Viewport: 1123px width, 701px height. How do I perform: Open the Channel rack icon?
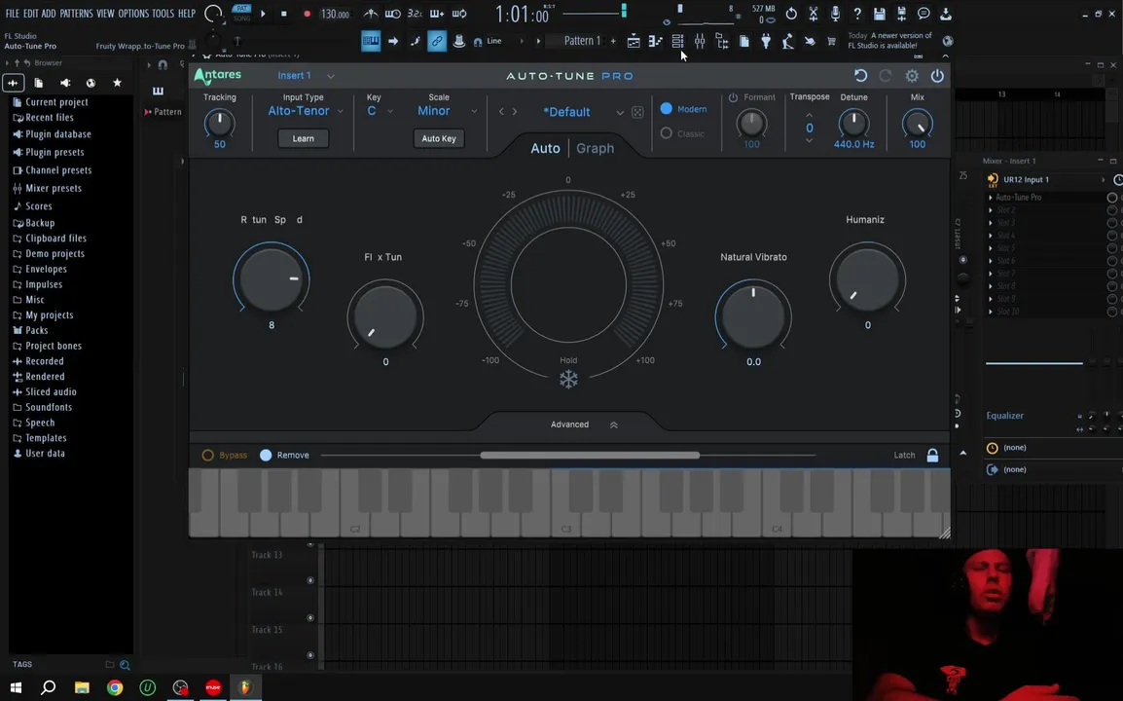pos(677,42)
